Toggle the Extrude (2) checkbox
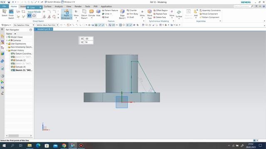The height and width of the screenshot is (149, 266). [x=12, y=60]
